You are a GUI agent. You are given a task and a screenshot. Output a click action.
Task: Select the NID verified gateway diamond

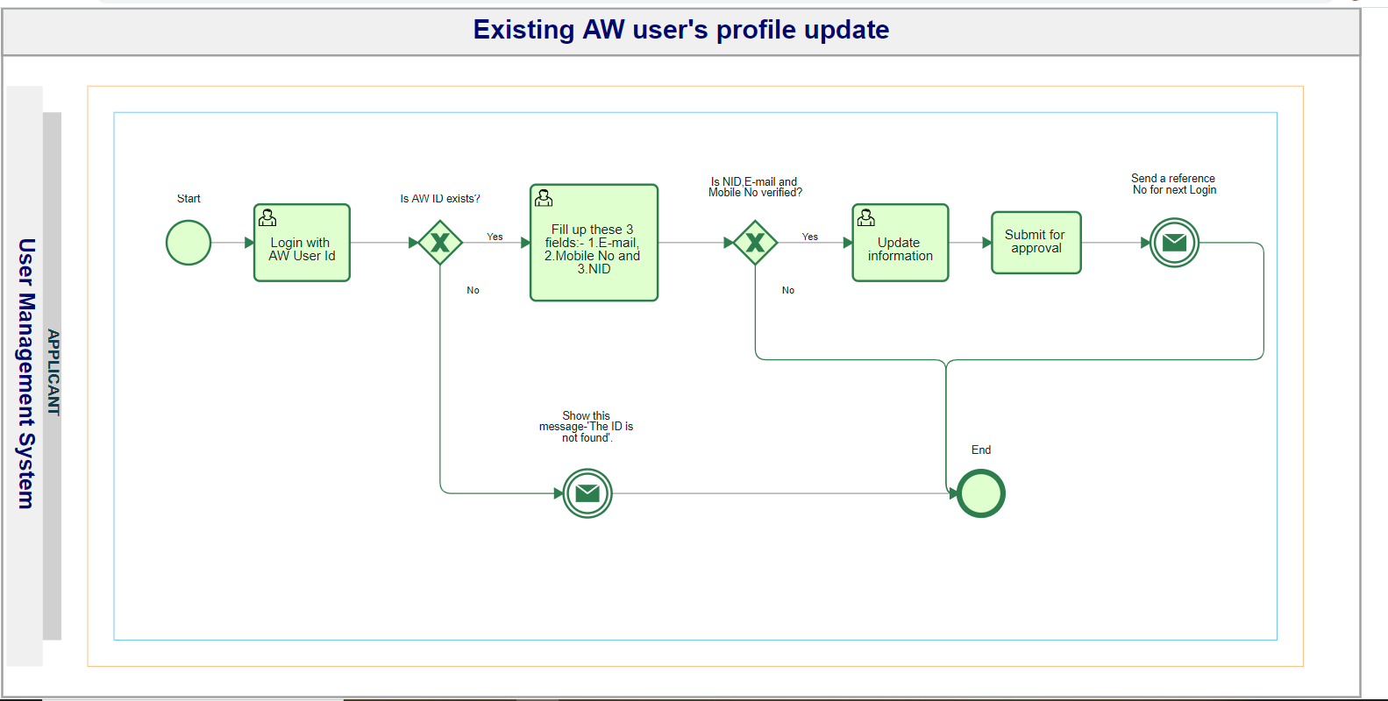point(756,243)
